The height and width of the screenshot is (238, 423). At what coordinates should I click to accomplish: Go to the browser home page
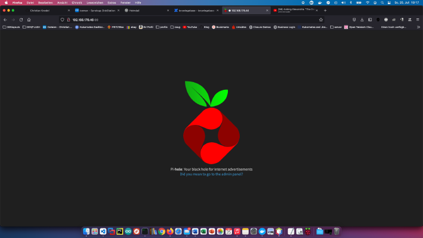tap(29, 20)
